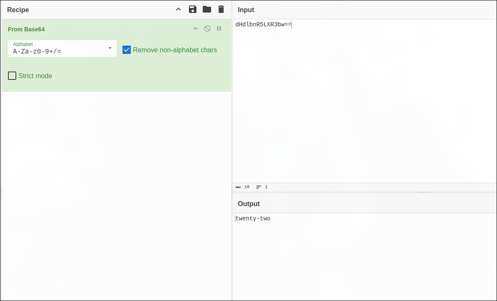Uncheck Remove non-alphabet chars
The image size is (497, 301).
pos(127,50)
